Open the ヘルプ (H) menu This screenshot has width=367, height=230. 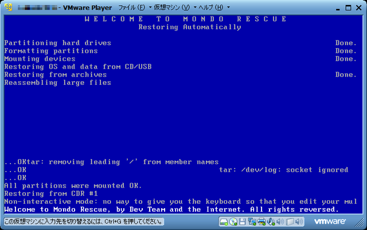coord(211,7)
